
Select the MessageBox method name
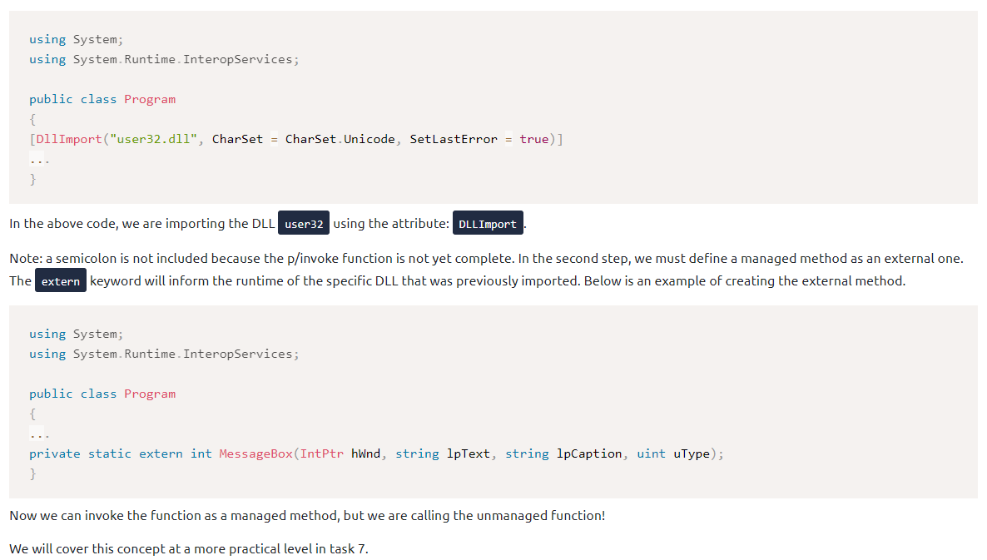pyautogui.click(x=255, y=453)
